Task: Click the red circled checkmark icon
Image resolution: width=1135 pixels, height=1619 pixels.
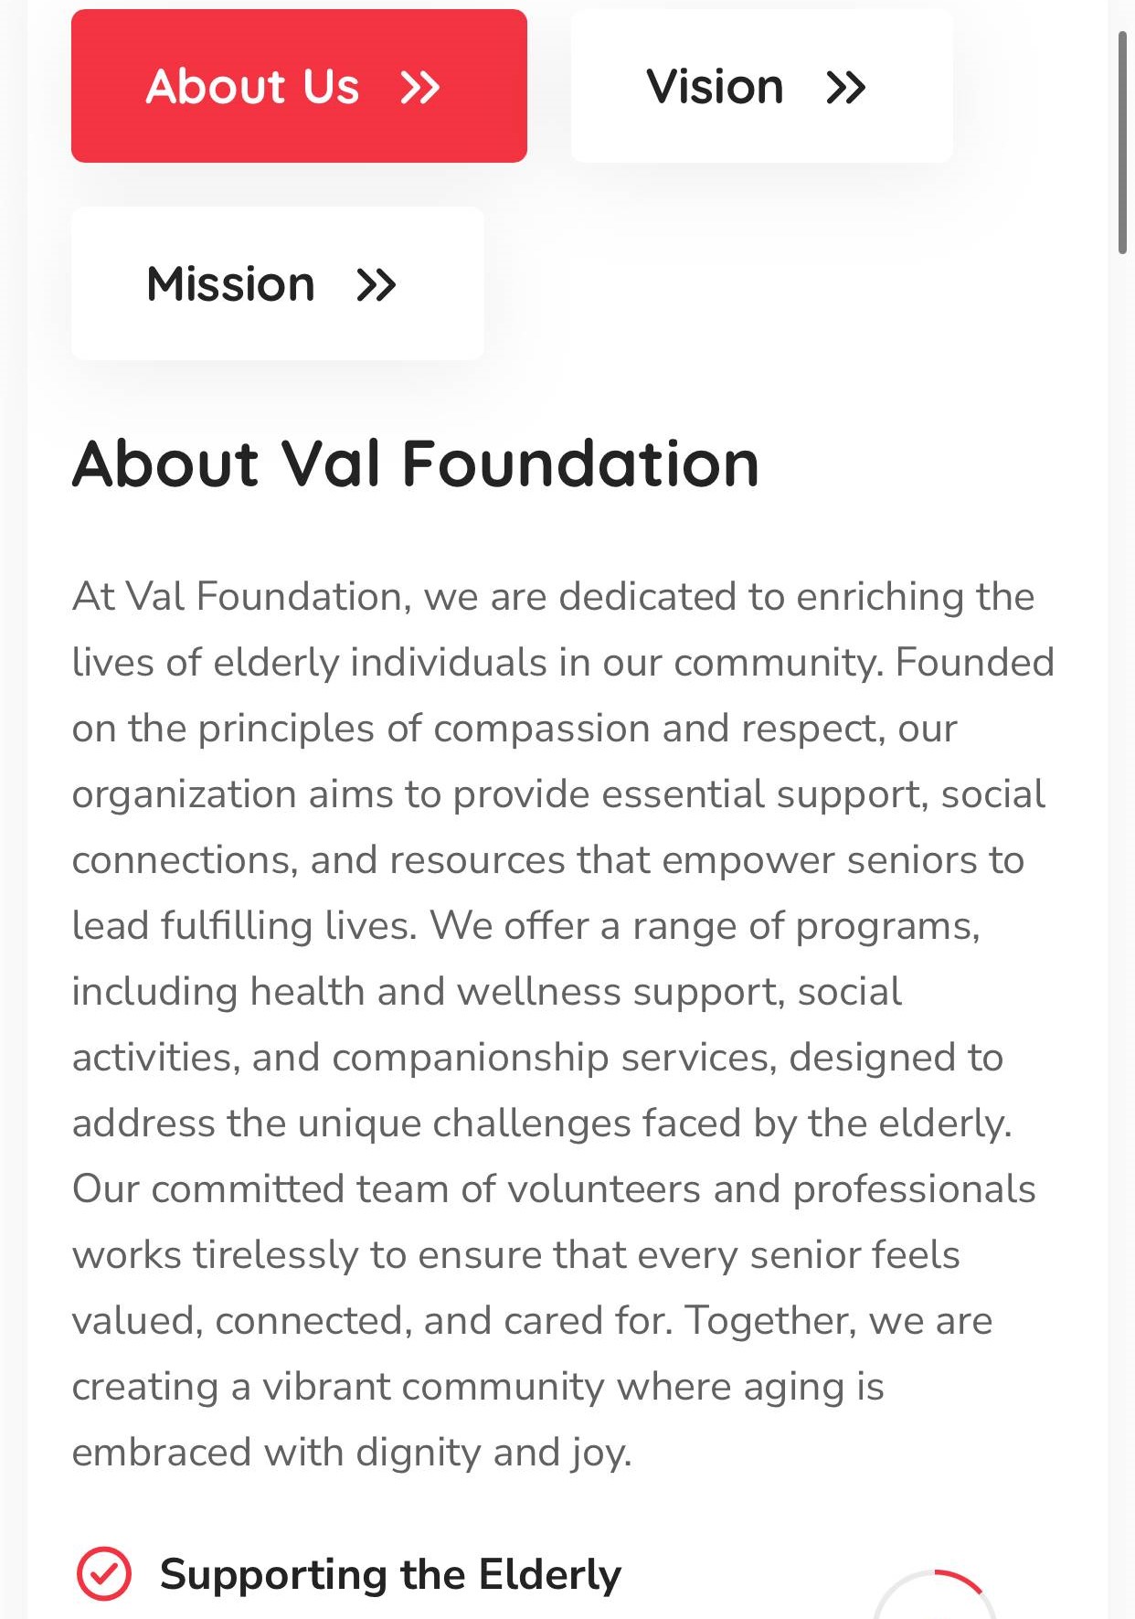Action: click(x=104, y=1574)
